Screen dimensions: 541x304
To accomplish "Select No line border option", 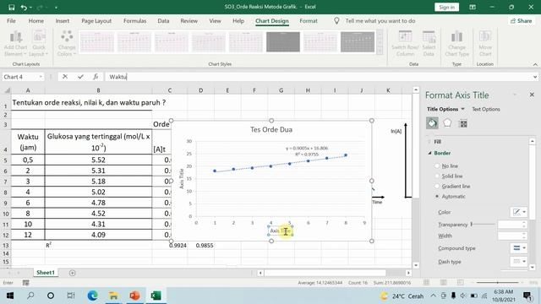I will tap(437, 166).
